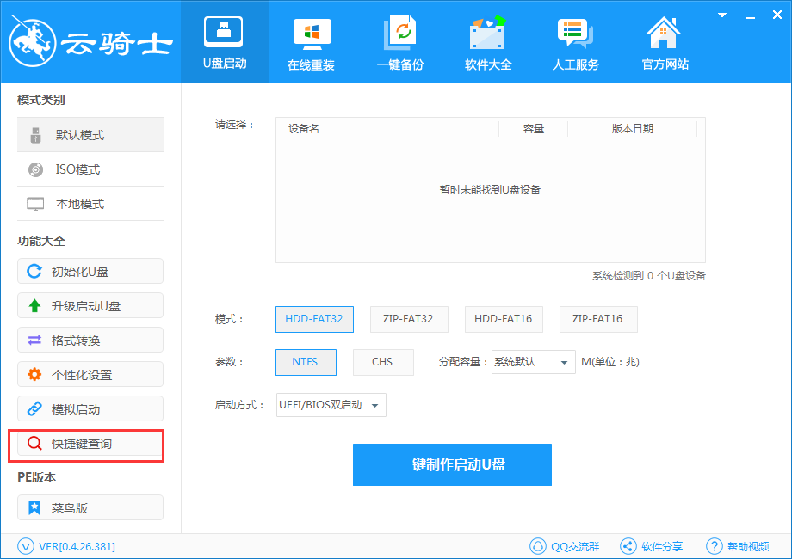Viewport: 792px width, 559px height.
Task: Switch partition parameter to CHS
Action: click(383, 362)
